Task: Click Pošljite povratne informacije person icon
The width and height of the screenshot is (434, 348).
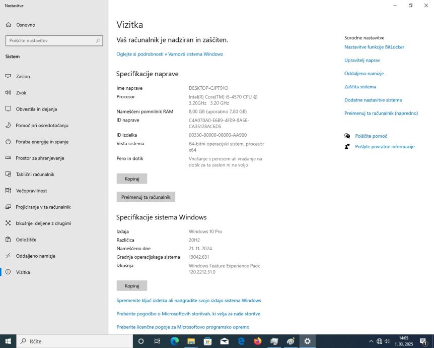Action: coord(347,146)
